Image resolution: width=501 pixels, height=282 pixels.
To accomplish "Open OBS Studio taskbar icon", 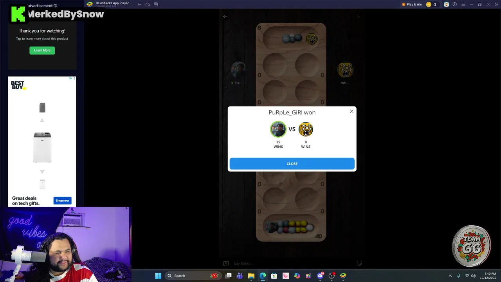I will pyautogui.click(x=332, y=276).
